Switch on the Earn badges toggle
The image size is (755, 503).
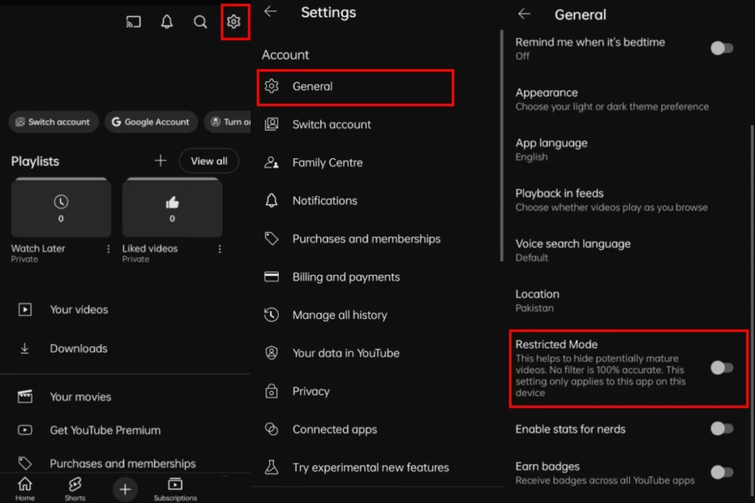(x=722, y=472)
